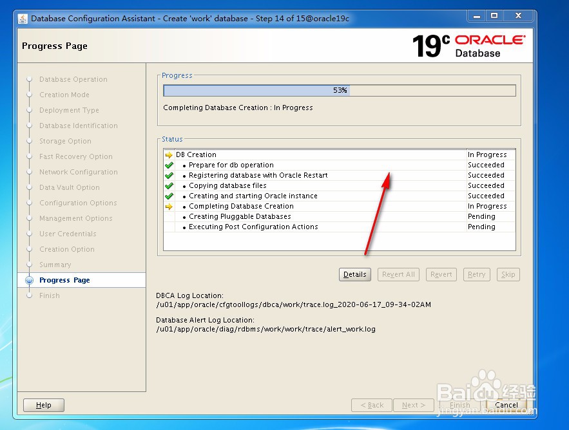
Task: Minimize the Database Configuration Assistant window
Action: 477,15
